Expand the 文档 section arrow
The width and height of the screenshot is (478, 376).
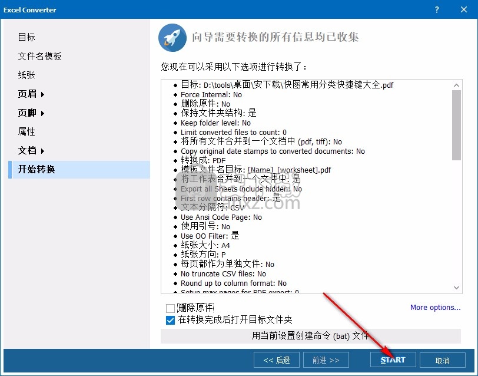43,151
